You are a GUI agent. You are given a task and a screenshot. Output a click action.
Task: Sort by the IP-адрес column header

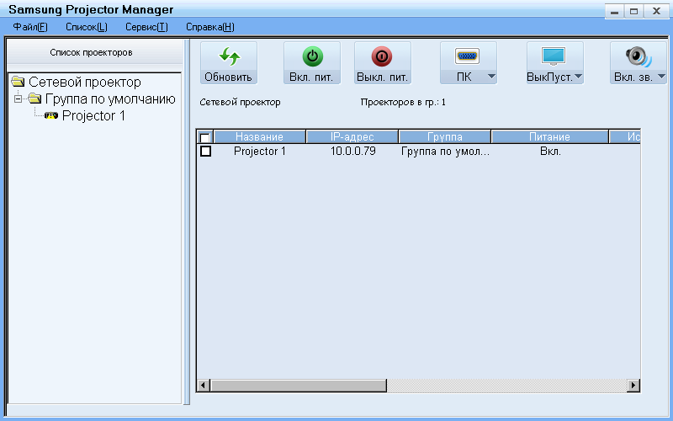tap(352, 136)
